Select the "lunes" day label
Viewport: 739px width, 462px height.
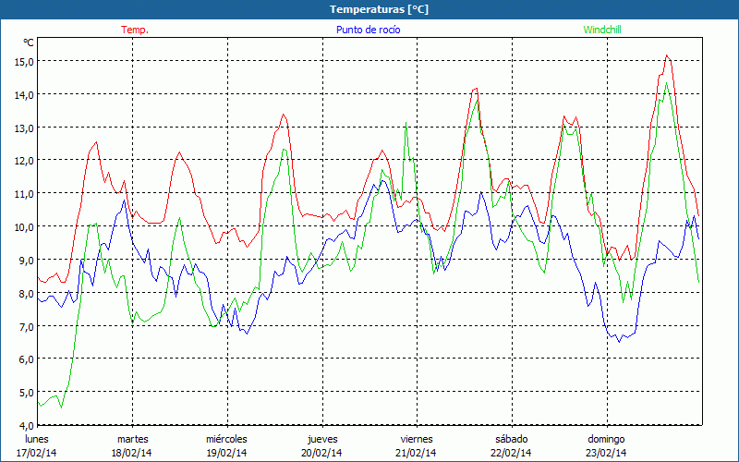(x=37, y=439)
